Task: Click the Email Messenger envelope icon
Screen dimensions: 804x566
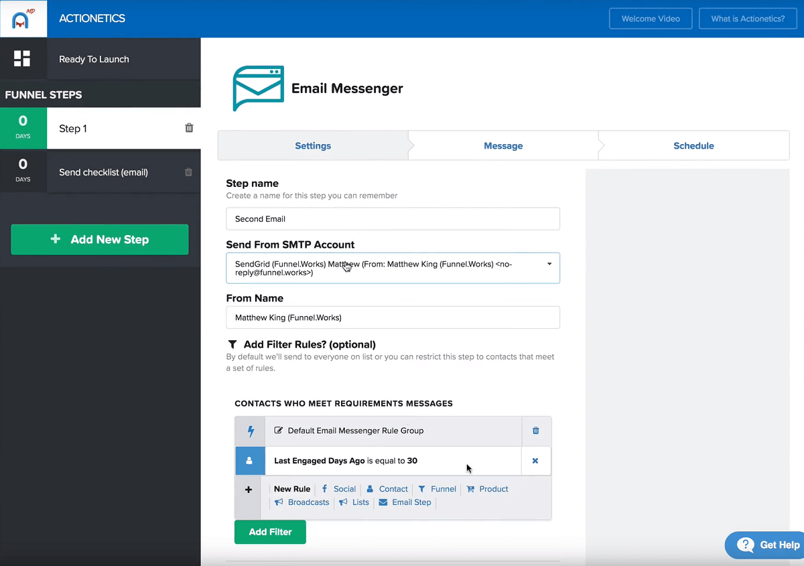Action: [x=259, y=88]
